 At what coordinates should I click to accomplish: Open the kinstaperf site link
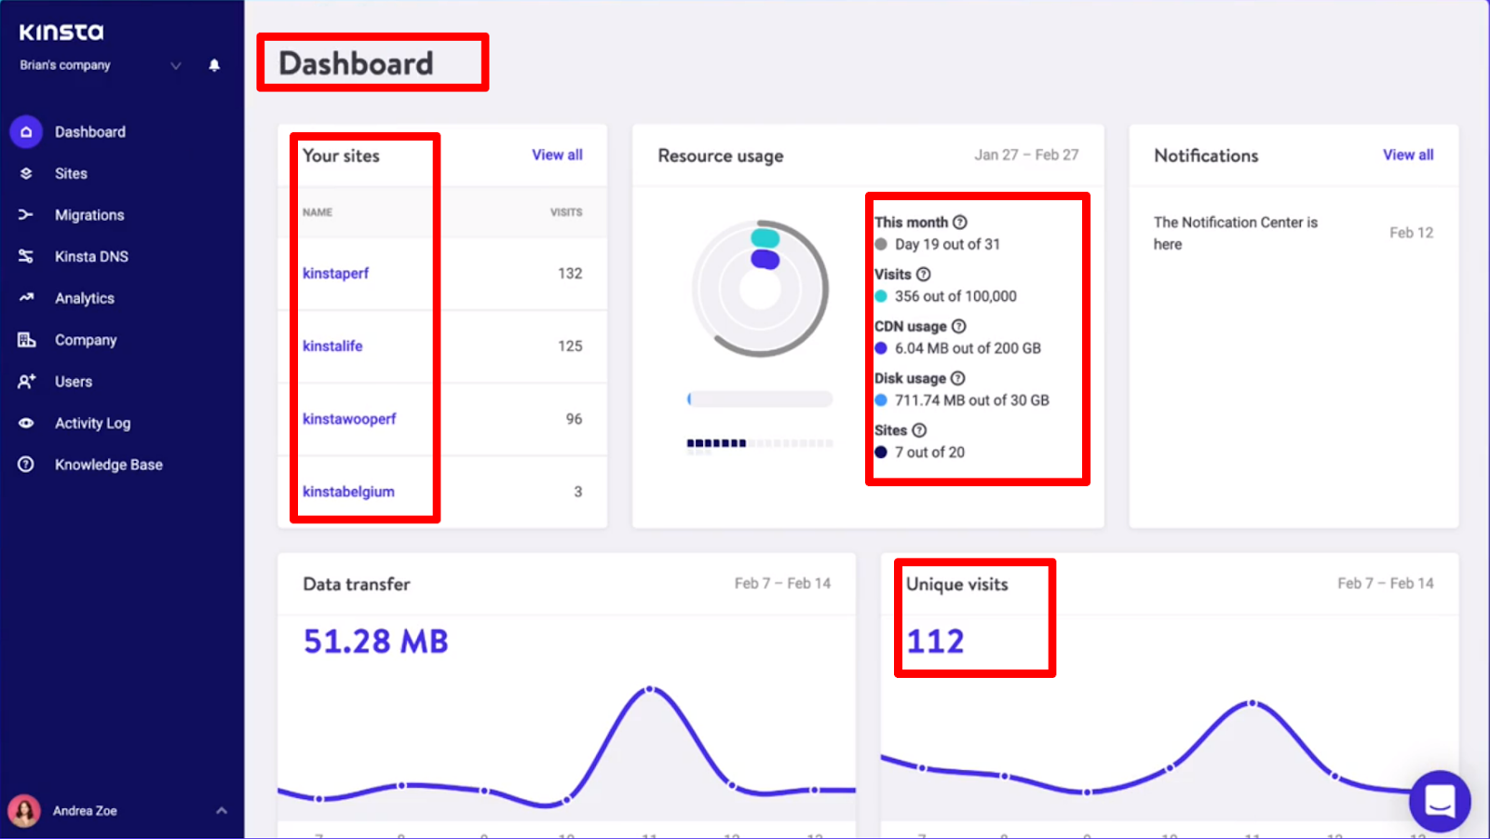click(x=335, y=274)
